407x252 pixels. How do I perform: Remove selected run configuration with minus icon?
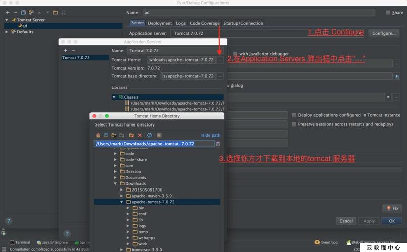(x=15, y=12)
